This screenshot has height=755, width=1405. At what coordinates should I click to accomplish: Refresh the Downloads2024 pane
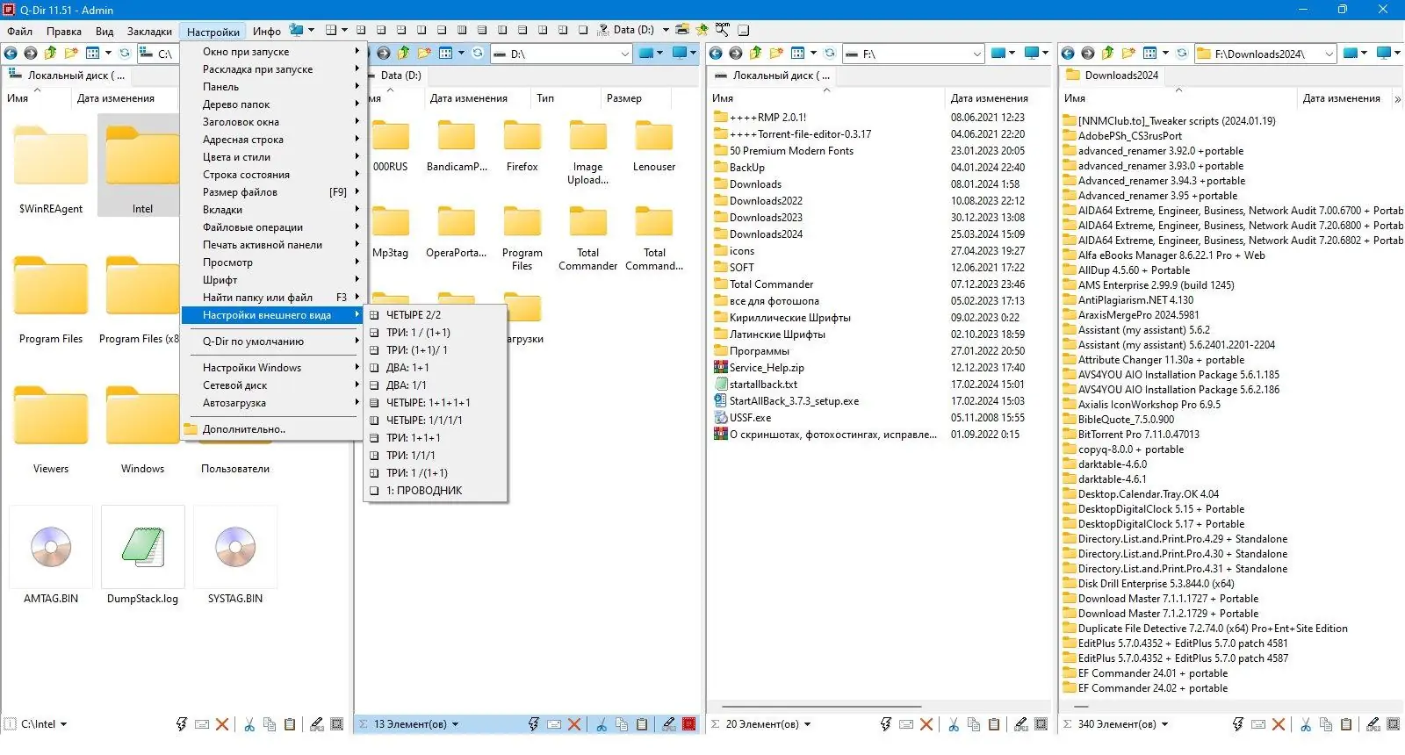click(x=1182, y=54)
